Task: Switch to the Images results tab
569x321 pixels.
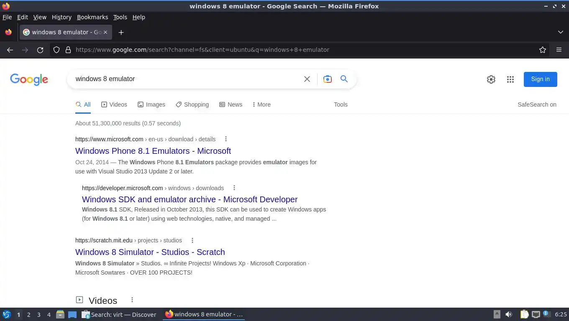Action: coord(151,104)
